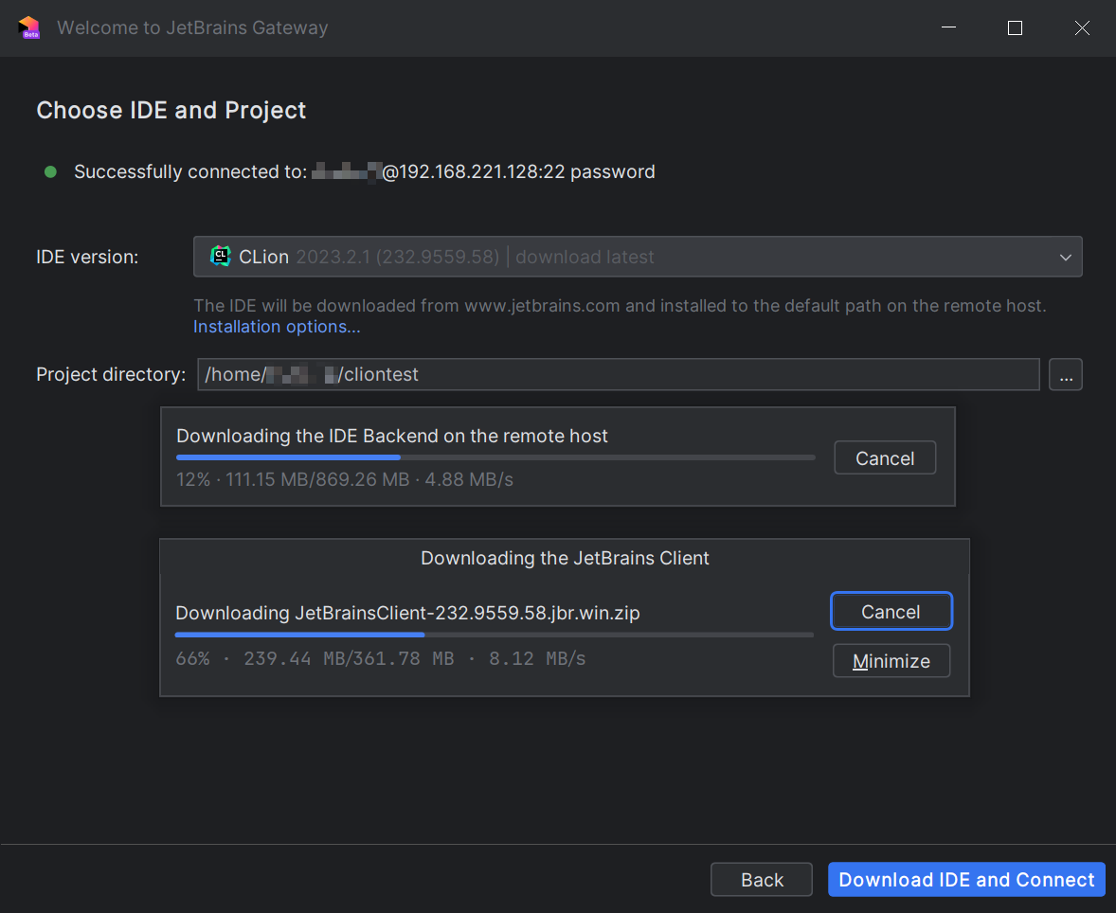Viewport: 1116px width, 913px height.
Task: Open the IDE version dropdown arrow
Action: (x=1065, y=257)
